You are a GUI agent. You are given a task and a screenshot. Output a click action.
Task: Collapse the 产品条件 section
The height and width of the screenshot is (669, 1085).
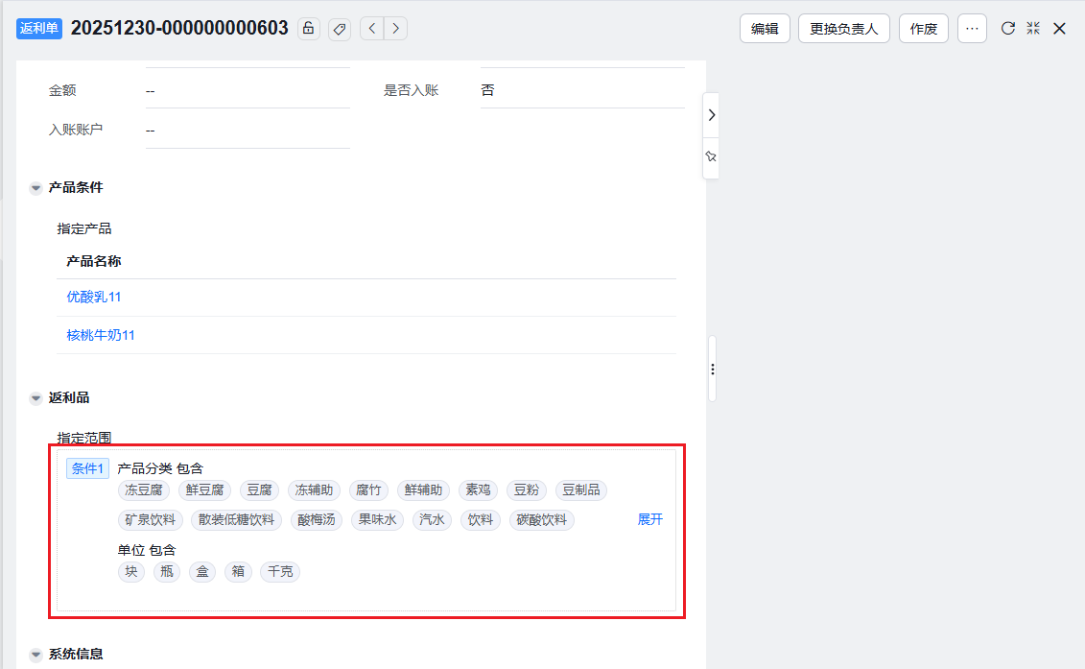[35, 188]
